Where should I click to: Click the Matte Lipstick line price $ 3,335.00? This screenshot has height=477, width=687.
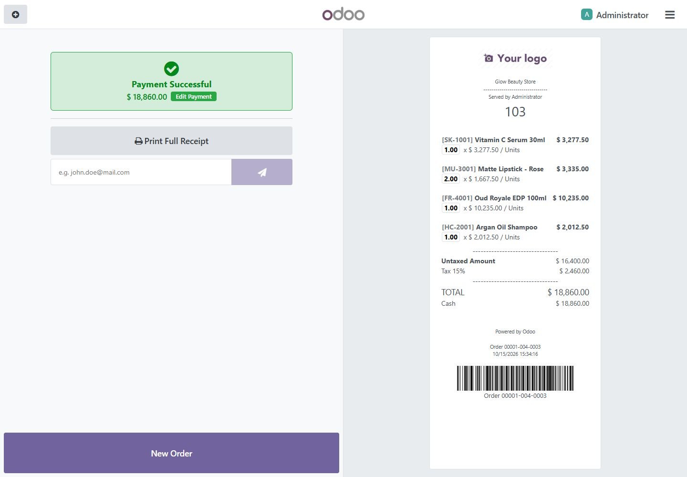pos(572,169)
